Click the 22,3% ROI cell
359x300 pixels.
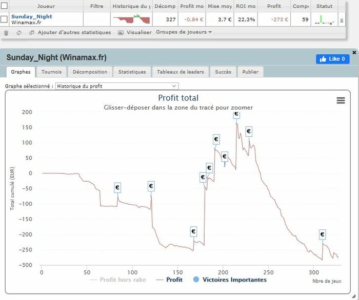click(246, 19)
